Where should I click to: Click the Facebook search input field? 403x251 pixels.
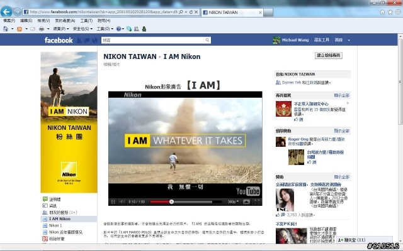(152, 40)
